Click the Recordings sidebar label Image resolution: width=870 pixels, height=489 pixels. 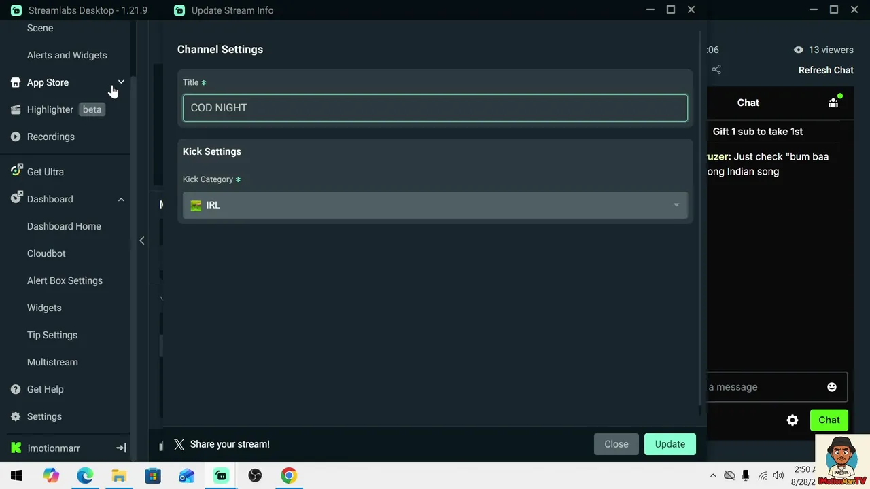(51, 137)
